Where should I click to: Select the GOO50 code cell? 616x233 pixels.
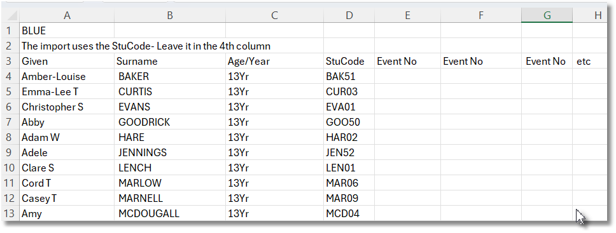[349, 122]
